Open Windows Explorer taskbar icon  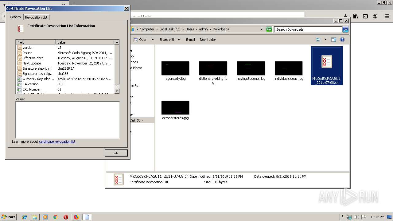coord(35,217)
